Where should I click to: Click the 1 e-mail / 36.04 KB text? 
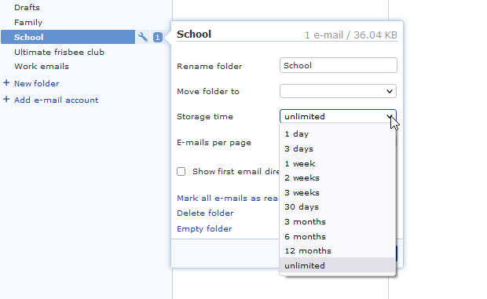350,35
